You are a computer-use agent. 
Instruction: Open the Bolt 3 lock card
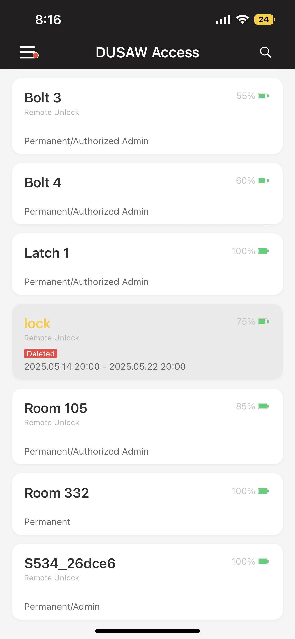tap(147, 116)
